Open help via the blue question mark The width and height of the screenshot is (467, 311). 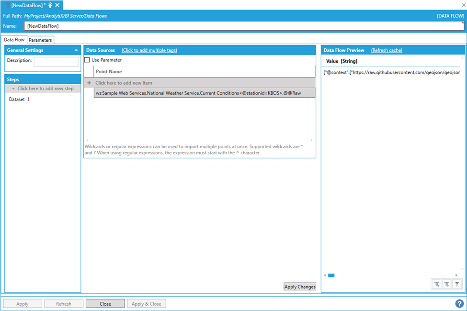pyautogui.click(x=459, y=303)
